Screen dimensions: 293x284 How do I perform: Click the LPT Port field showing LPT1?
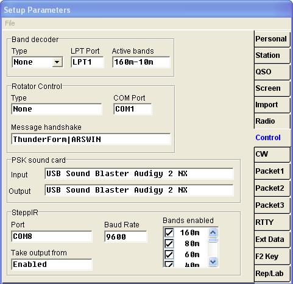[x=87, y=62]
